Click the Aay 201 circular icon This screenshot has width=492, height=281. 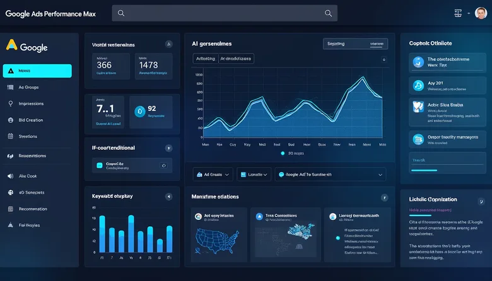coord(418,86)
